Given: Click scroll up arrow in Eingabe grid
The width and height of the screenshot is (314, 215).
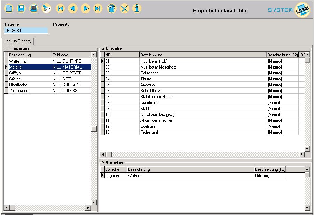Looking at the screenshot, I should 307,55.
